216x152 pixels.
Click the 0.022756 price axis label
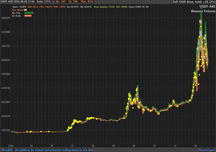pyautogui.click(x=5, y=130)
